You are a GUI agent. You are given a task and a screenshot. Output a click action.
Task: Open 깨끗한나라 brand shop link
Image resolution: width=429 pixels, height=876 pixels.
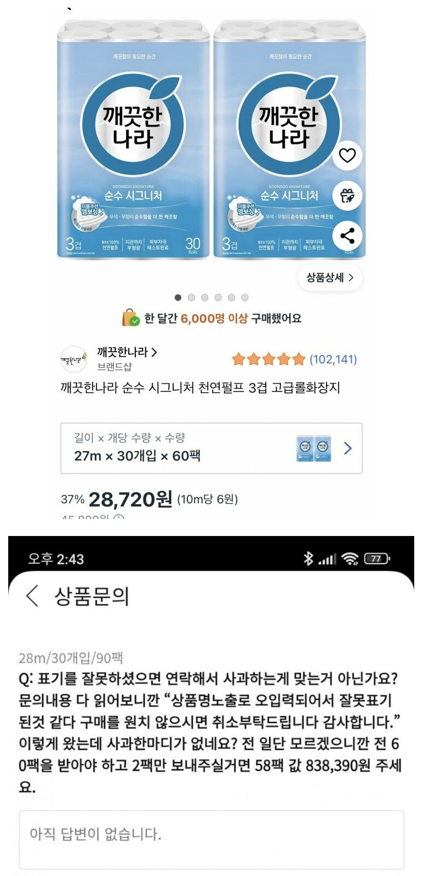(127, 352)
